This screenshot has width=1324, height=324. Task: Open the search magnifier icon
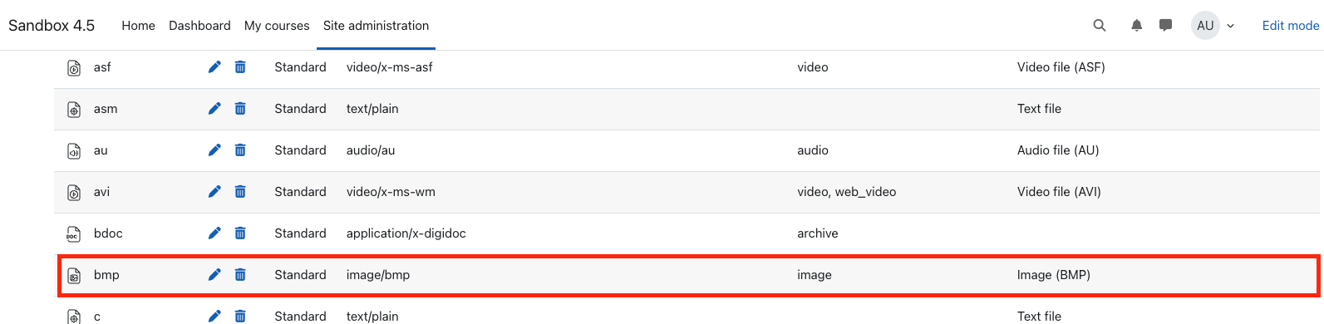(x=1100, y=26)
